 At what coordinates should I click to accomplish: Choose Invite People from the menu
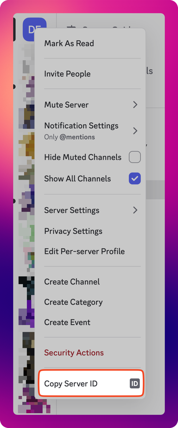pos(92,74)
